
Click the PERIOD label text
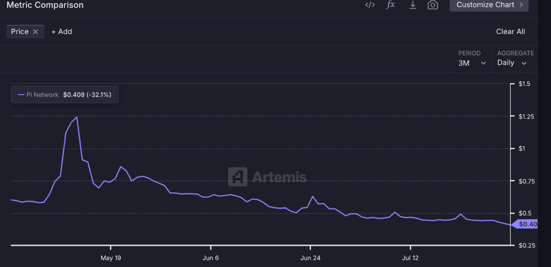469,53
